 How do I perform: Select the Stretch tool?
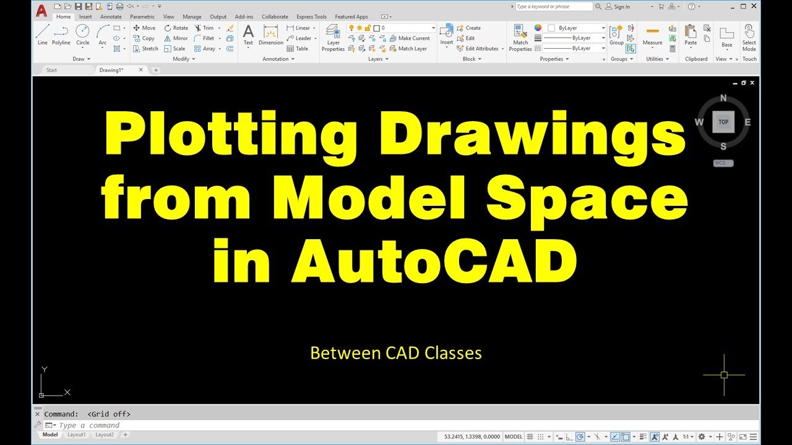[x=145, y=48]
